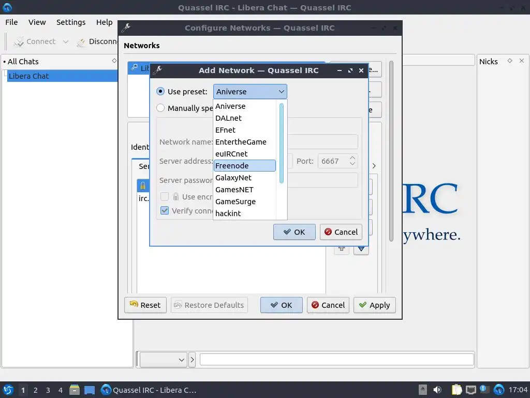
Task: Float the Nicks panel
Action: pyautogui.click(x=510, y=61)
